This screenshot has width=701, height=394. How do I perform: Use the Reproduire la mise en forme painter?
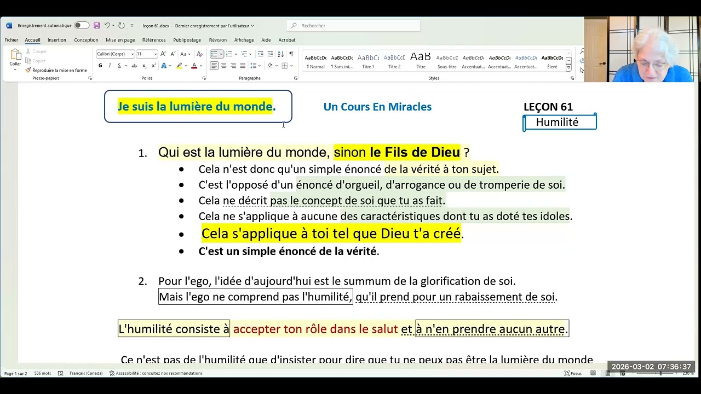pos(56,70)
